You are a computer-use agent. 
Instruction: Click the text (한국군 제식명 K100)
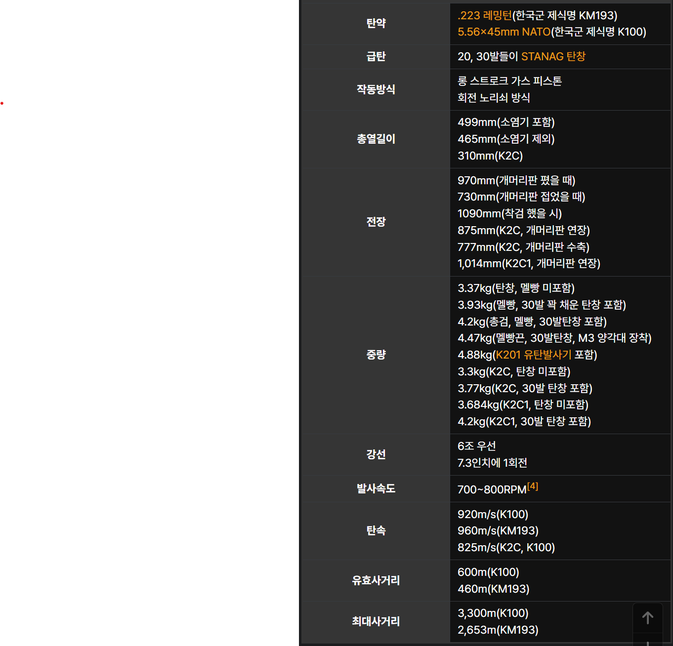[x=599, y=32]
